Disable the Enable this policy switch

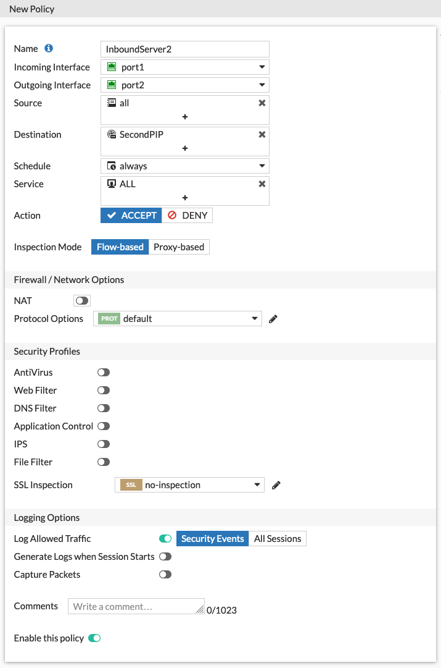94,638
